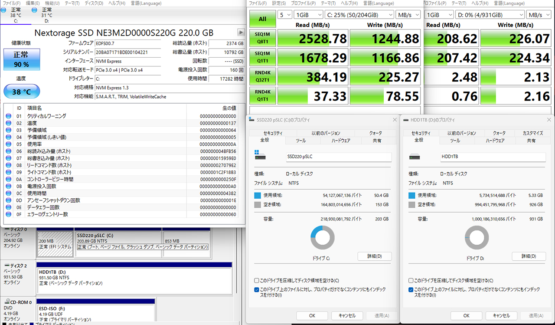The image size is (555, 325).
Task: Run the RND4K Q32T1 test
Action: [262, 77]
